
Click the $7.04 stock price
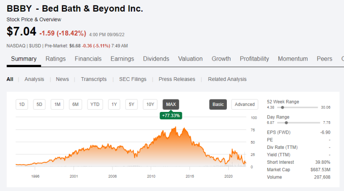tap(21, 31)
